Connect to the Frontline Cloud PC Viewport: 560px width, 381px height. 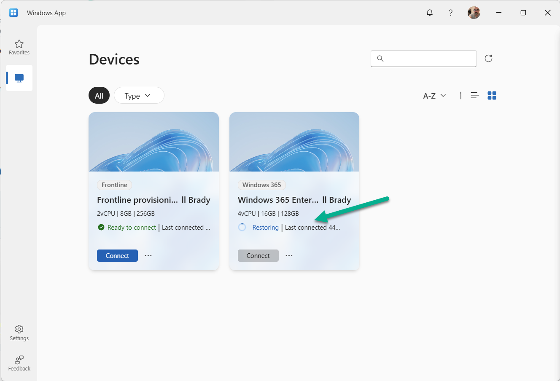click(x=117, y=255)
